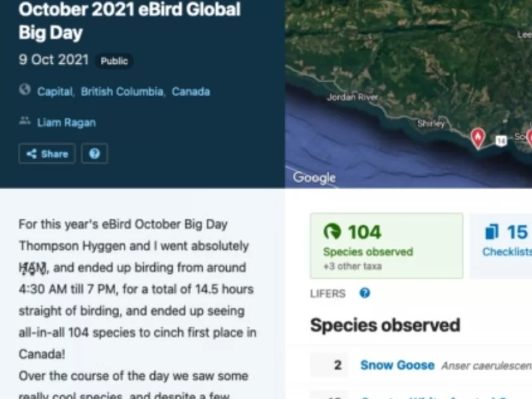Open the Capital region link
The image size is (532, 399).
[55, 92]
